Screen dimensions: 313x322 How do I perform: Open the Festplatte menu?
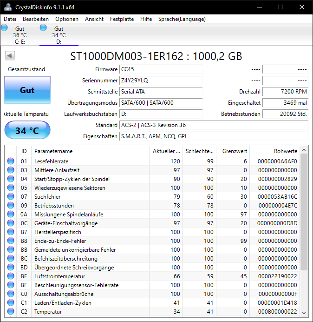coord(122,19)
